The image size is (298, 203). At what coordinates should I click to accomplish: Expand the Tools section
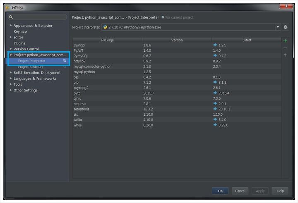[x=11, y=84]
